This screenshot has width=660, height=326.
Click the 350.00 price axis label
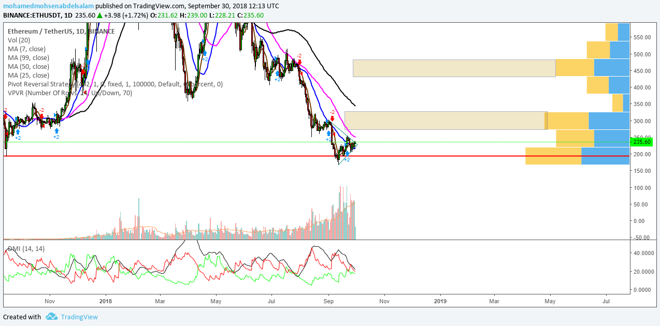[x=642, y=105]
